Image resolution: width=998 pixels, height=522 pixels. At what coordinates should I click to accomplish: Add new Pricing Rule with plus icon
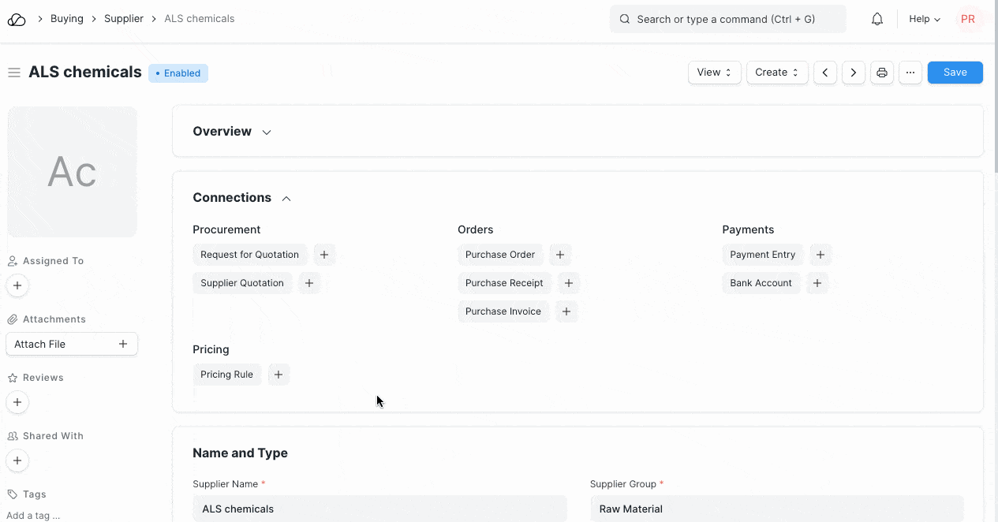coord(278,375)
